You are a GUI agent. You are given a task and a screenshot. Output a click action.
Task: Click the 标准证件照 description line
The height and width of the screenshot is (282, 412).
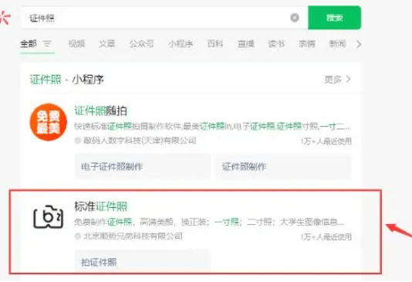coord(209,222)
